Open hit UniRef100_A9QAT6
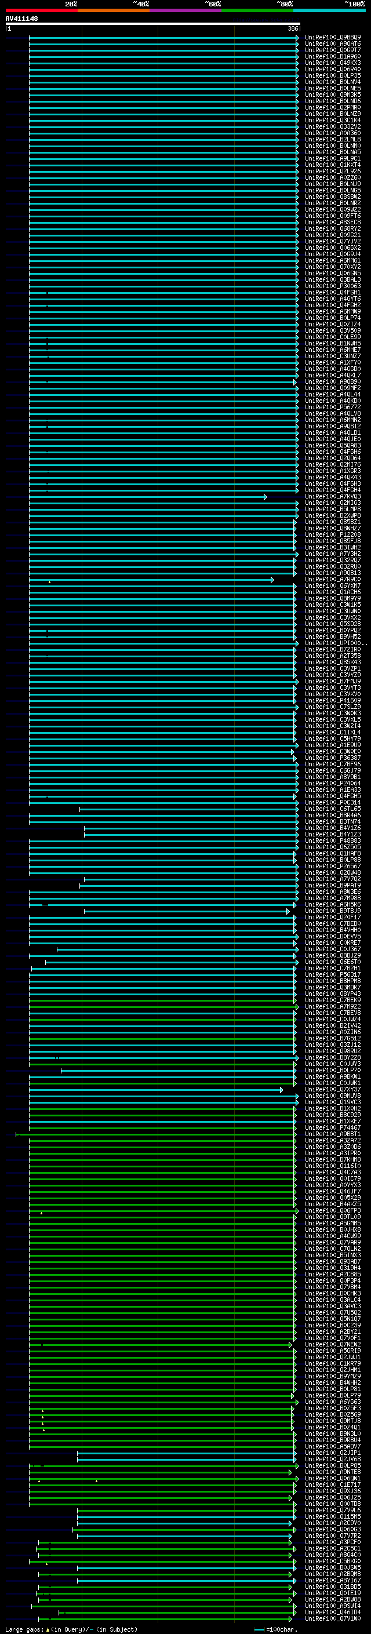Screen dimensions: 371x1634 click(333, 44)
